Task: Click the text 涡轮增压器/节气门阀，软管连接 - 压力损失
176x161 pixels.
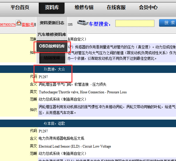Action: [72, 84]
